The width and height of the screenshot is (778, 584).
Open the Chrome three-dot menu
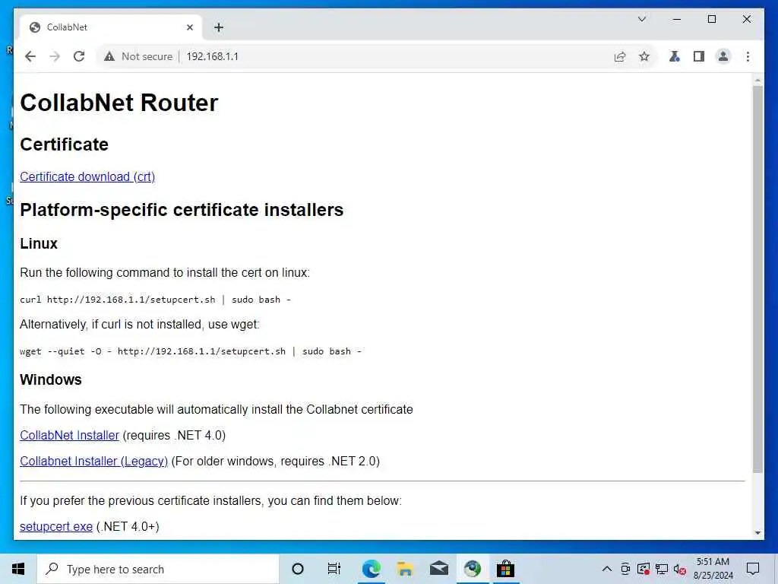pyautogui.click(x=748, y=56)
